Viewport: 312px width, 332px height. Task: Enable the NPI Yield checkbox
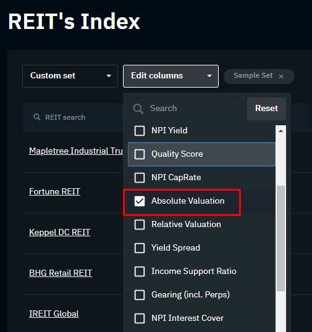[x=140, y=131]
